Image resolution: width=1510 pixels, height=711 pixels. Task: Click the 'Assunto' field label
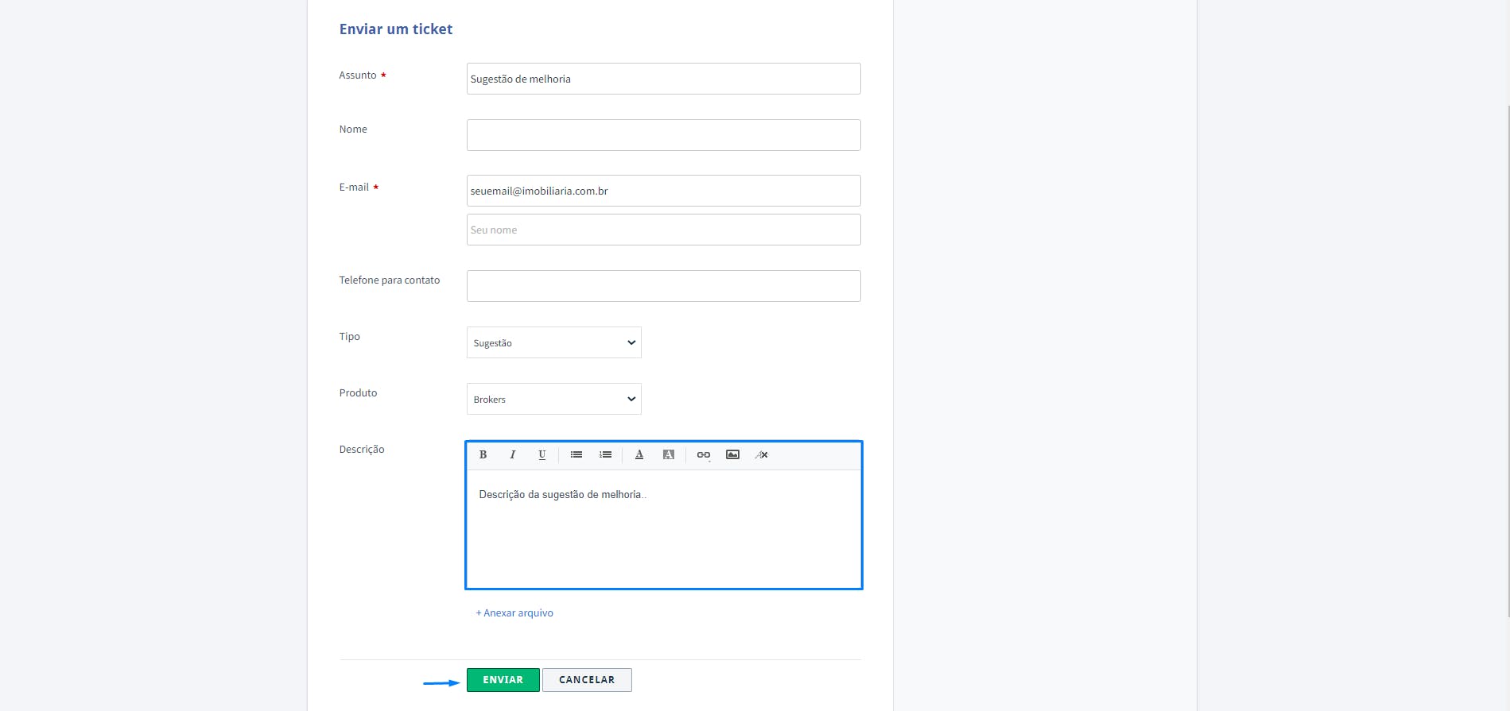[358, 75]
